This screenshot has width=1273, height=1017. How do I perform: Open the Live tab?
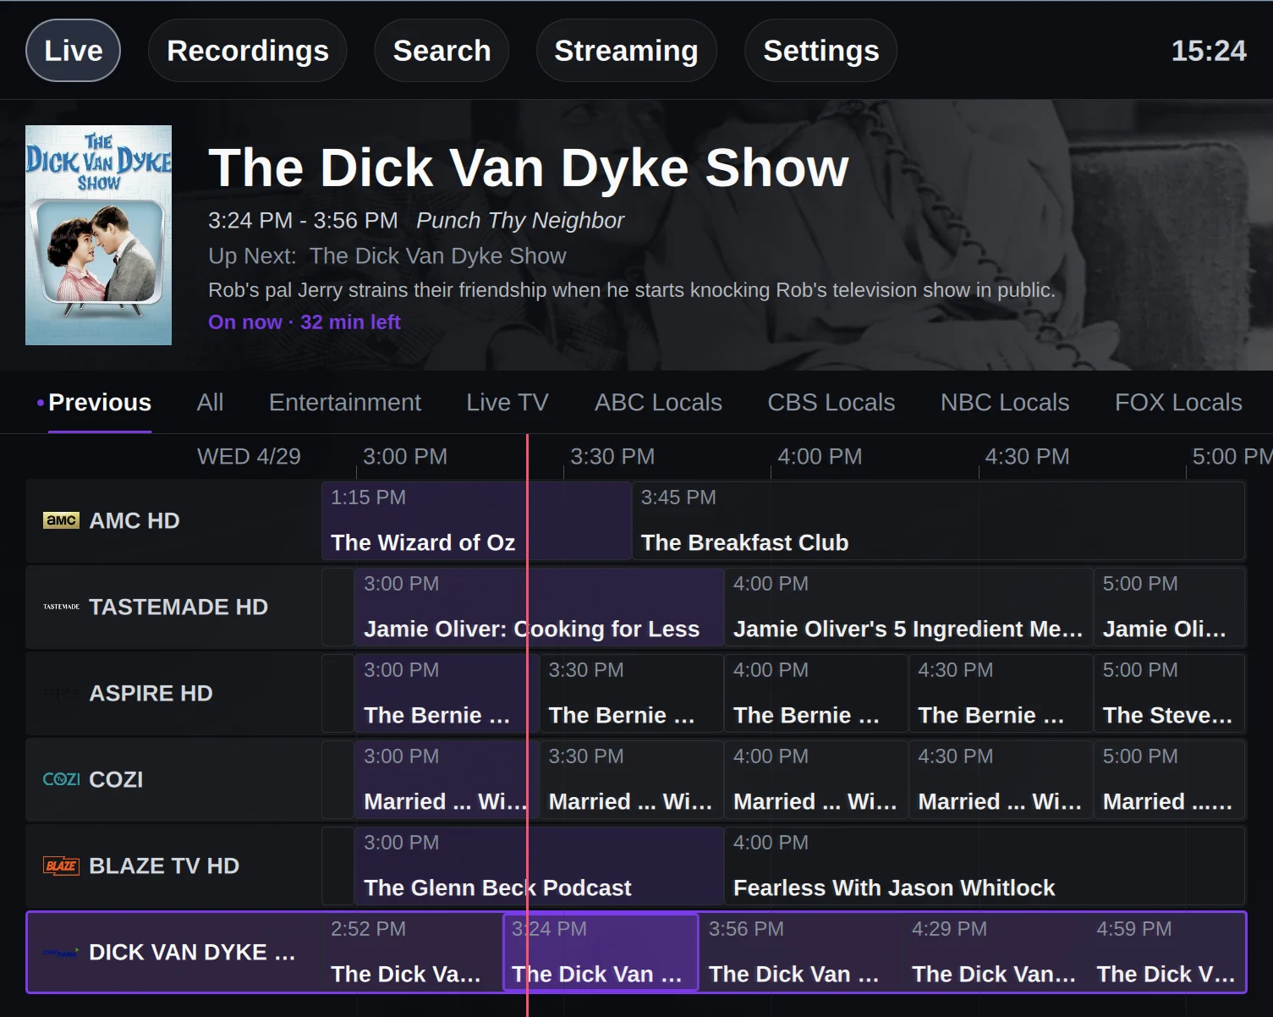(74, 51)
